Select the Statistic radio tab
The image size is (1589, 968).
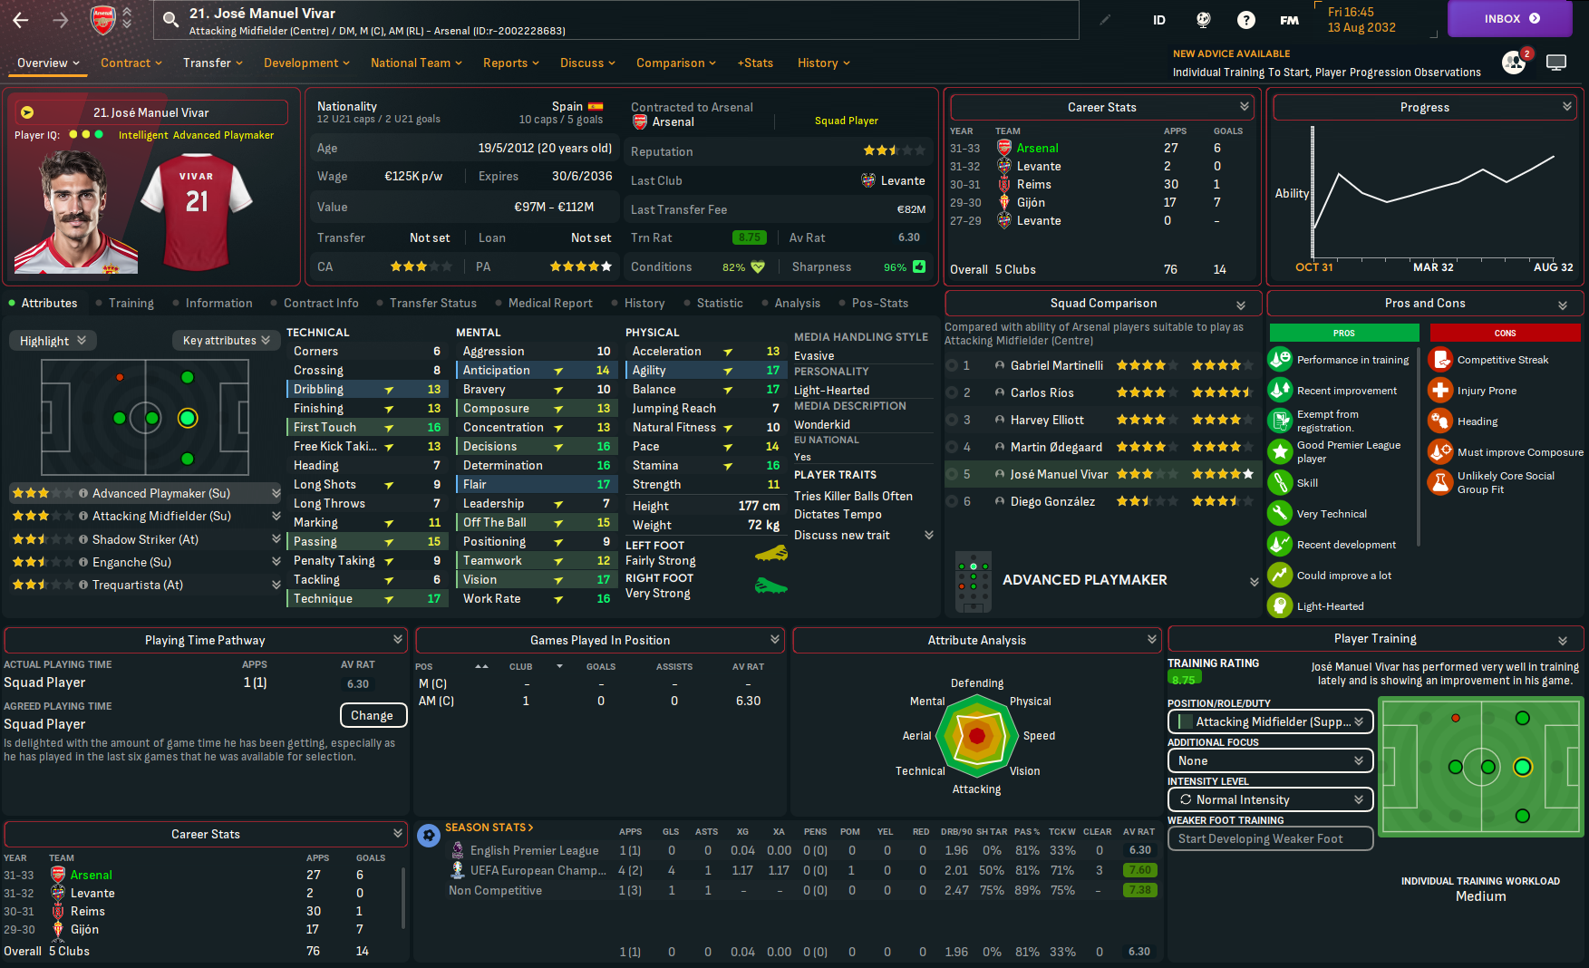pos(713,303)
